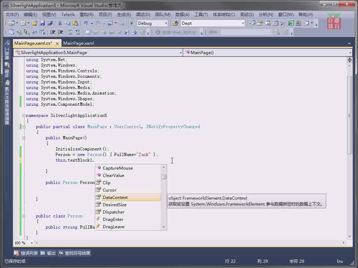Screen dimensions: 358x268
Task: Click the Uncomment Selection icon
Action: pos(78,32)
